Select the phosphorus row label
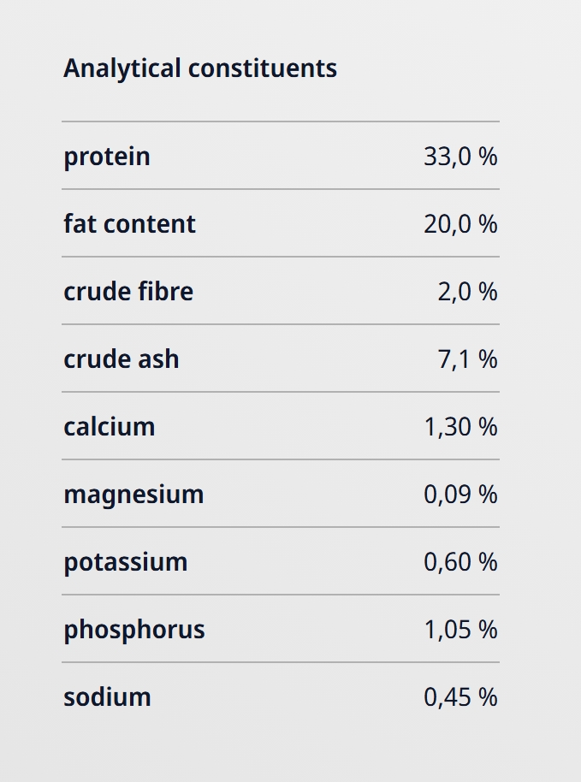 (x=134, y=630)
